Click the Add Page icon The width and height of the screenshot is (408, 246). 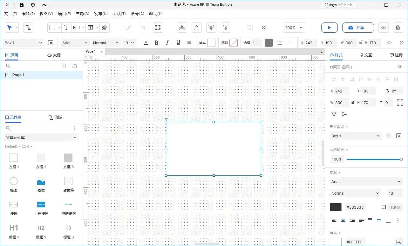(64, 66)
